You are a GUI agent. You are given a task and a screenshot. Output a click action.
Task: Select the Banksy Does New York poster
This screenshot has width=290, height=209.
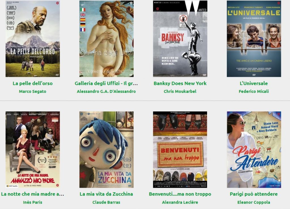[180, 38]
